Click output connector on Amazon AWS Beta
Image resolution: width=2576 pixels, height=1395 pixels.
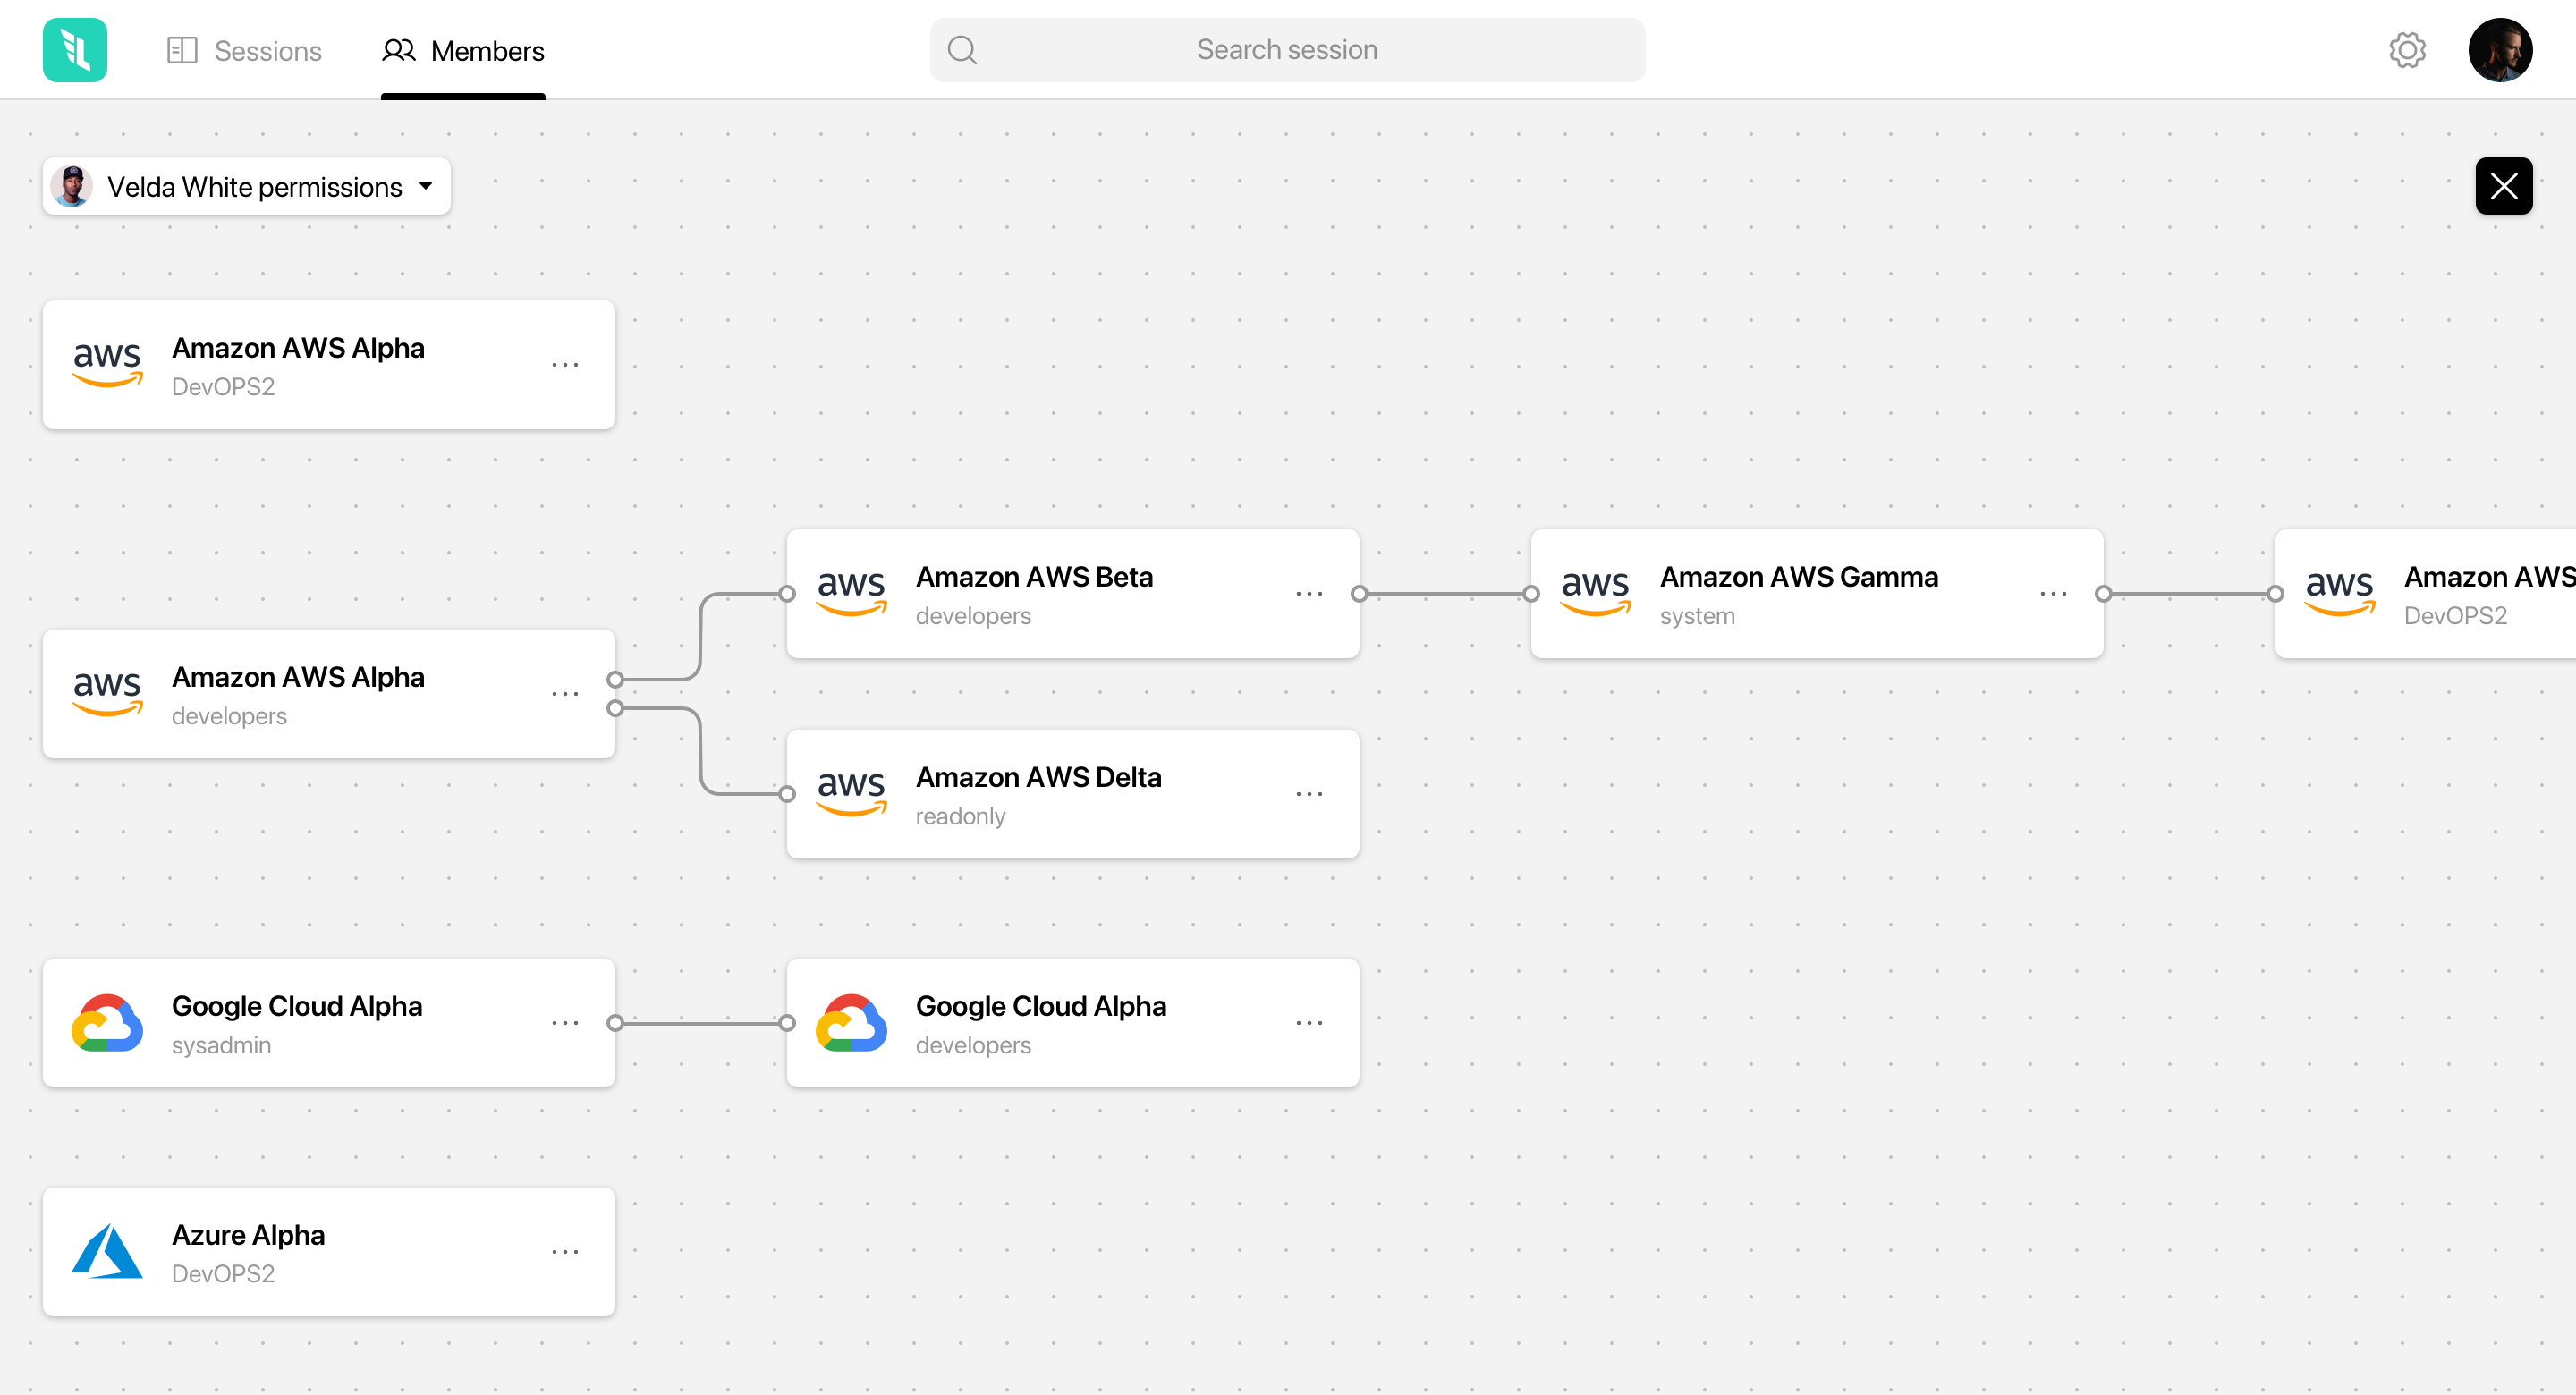(x=1359, y=594)
